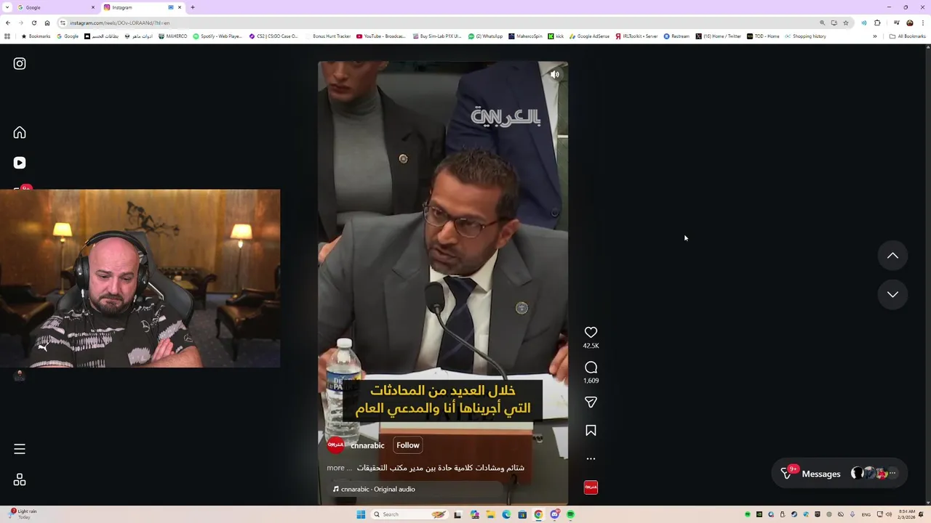Open the Chrome profile avatar
Viewport: 931px width, 523px height.
pyautogui.click(x=909, y=23)
